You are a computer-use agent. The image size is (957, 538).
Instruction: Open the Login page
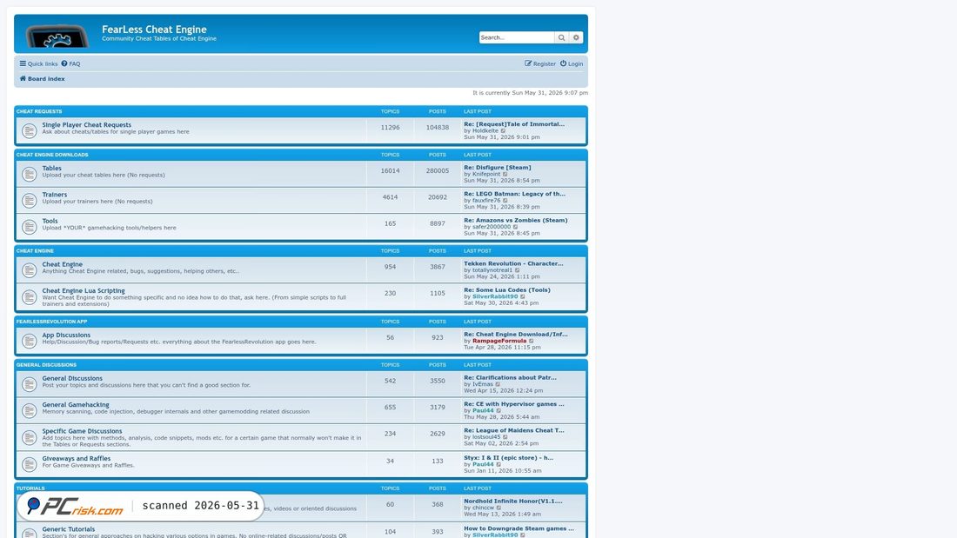tap(572, 63)
